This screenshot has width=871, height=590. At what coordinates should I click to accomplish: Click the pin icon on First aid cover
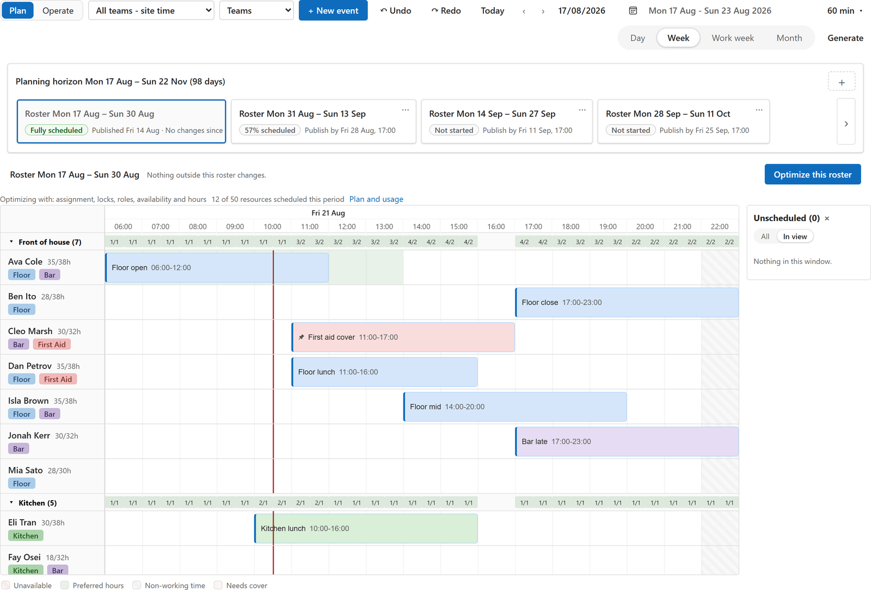click(302, 337)
